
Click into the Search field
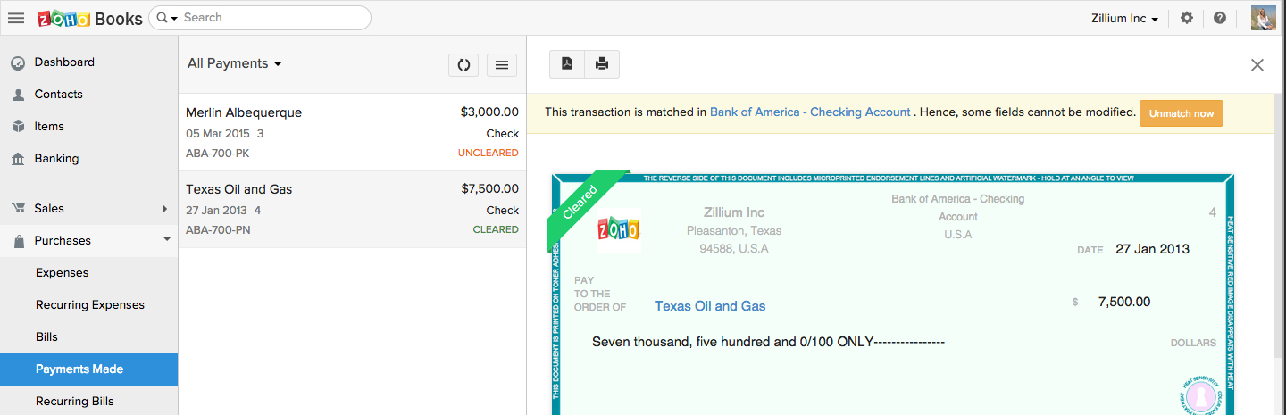pos(268,18)
